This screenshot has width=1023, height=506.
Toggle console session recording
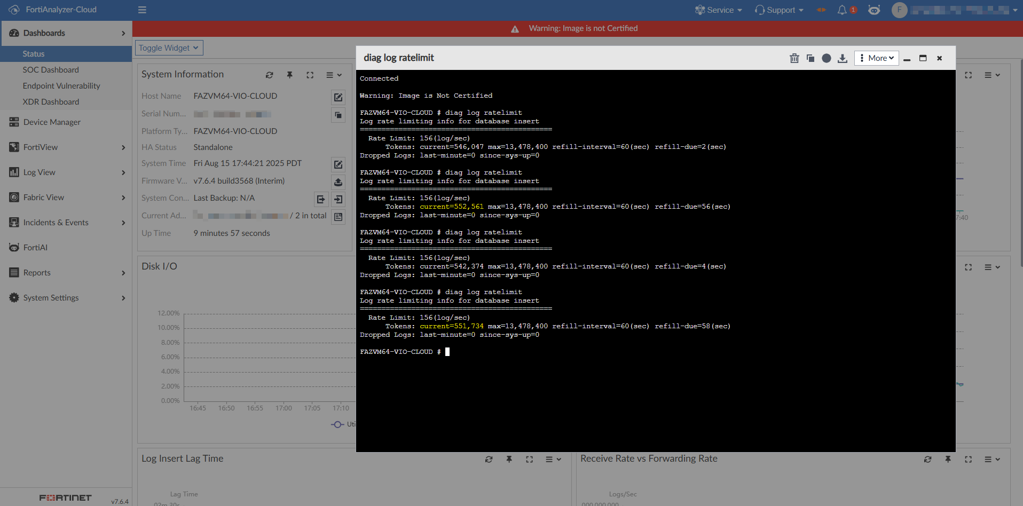(x=827, y=58)
